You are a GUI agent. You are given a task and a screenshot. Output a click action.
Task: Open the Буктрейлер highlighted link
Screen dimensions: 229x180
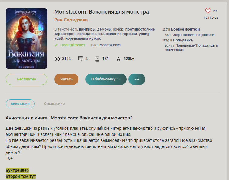click(17, 170)
